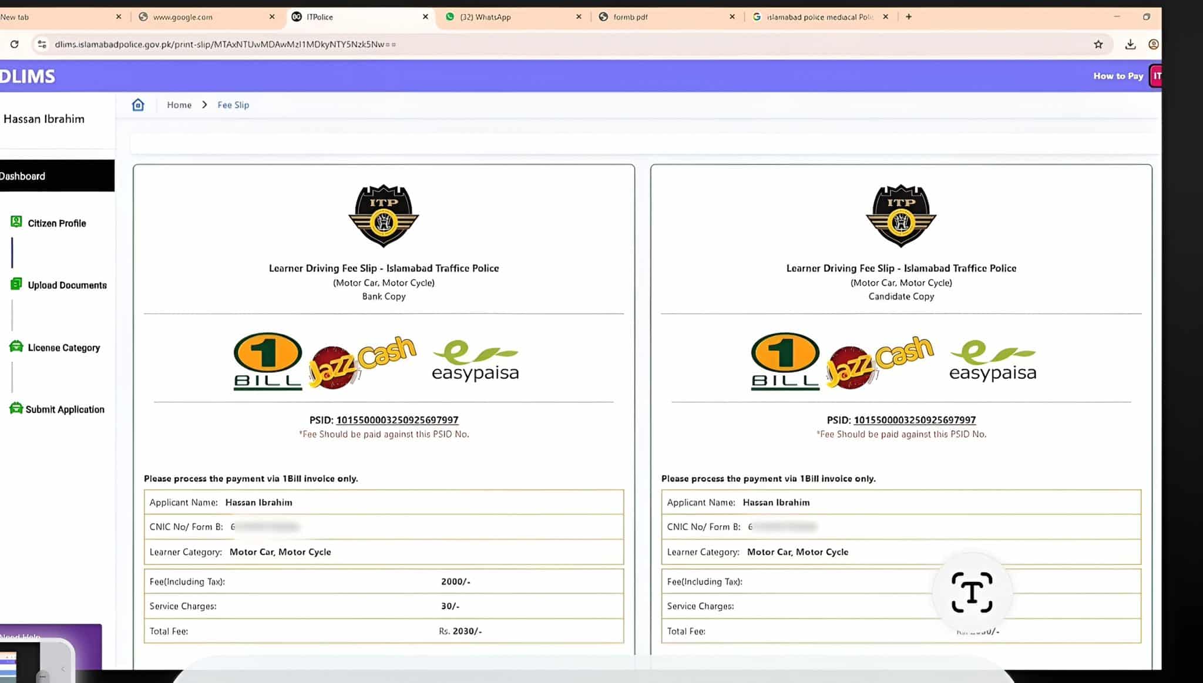Reload the page
Viewport: 1203px width, 683px height.
pos(14,44)
